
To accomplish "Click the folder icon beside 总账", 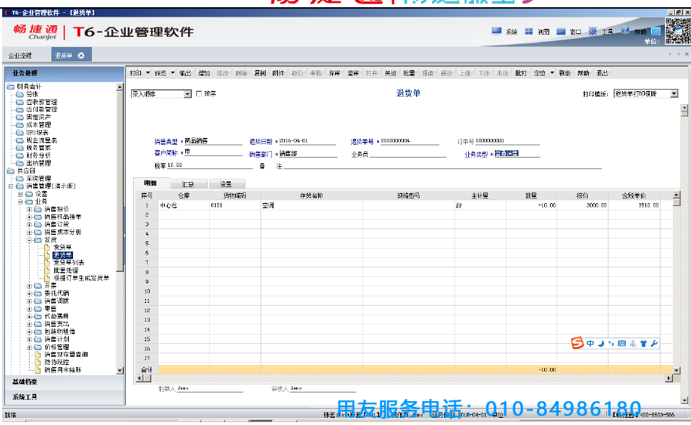I will pyautogui.click(x=20, y=94).
